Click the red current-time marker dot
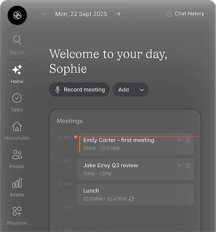 coord(76,137)
